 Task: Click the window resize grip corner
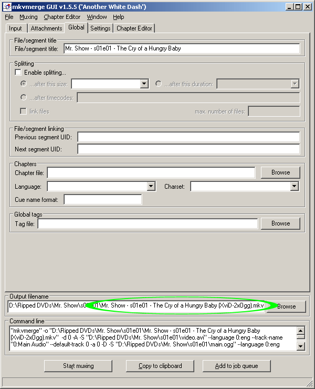[309, 383]
